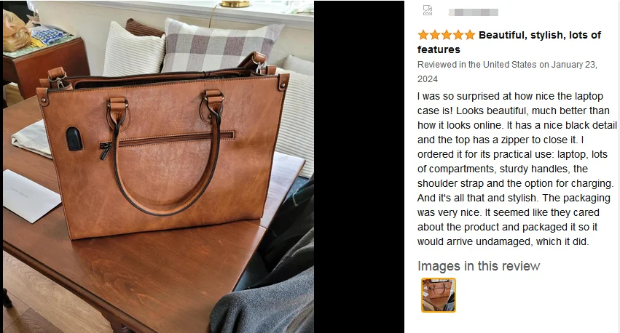Click the "Reviewed in the United States" date line
620x333 pixels.
click(507, 72)
